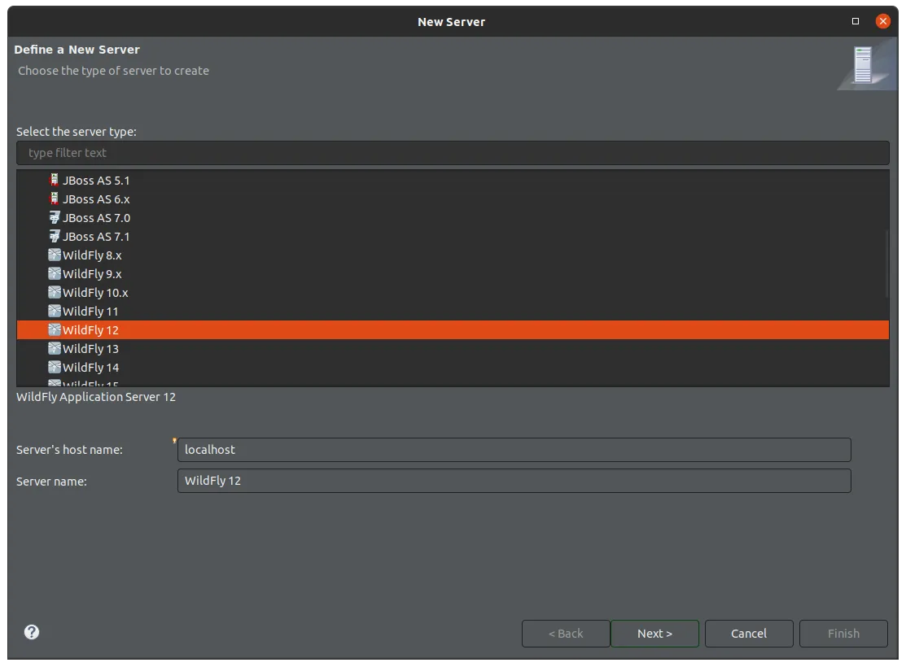Click the JBoss AS 6.x server icon
The height and width of the screenshot is (667, 906).
[x=54, y=198]
